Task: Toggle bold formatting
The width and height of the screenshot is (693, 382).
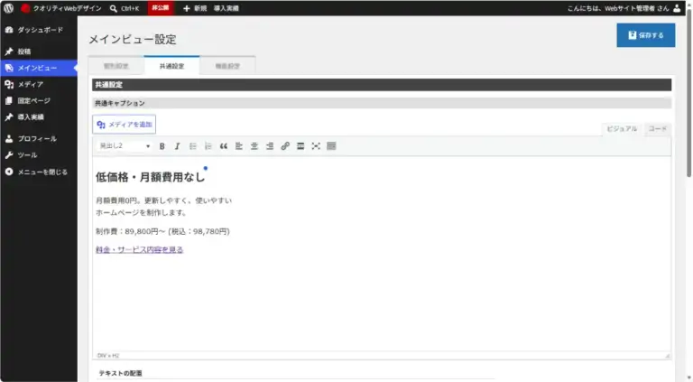Action: (x=162, y=146)
